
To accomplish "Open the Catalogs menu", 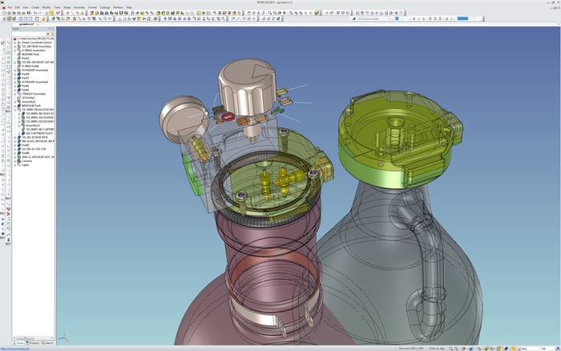I will (x=105, y=7).
